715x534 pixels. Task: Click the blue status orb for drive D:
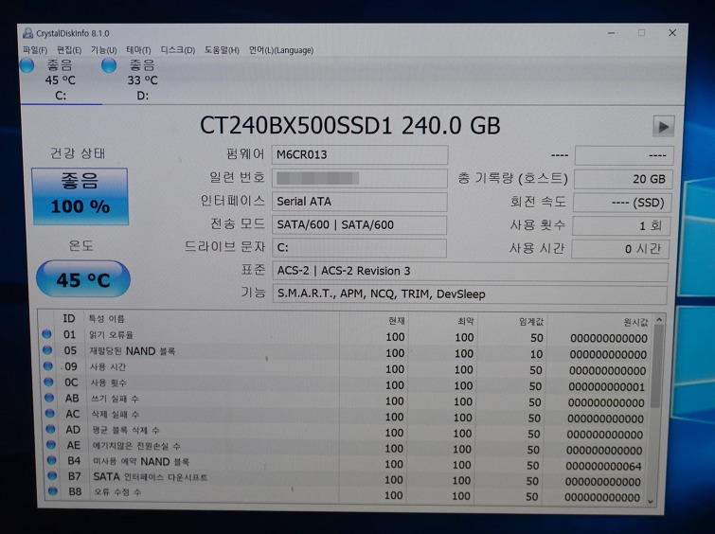click(x=109, y=65)
